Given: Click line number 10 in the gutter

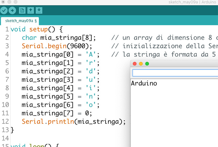Looking at the screenshot, I should (x=5, y=105).
